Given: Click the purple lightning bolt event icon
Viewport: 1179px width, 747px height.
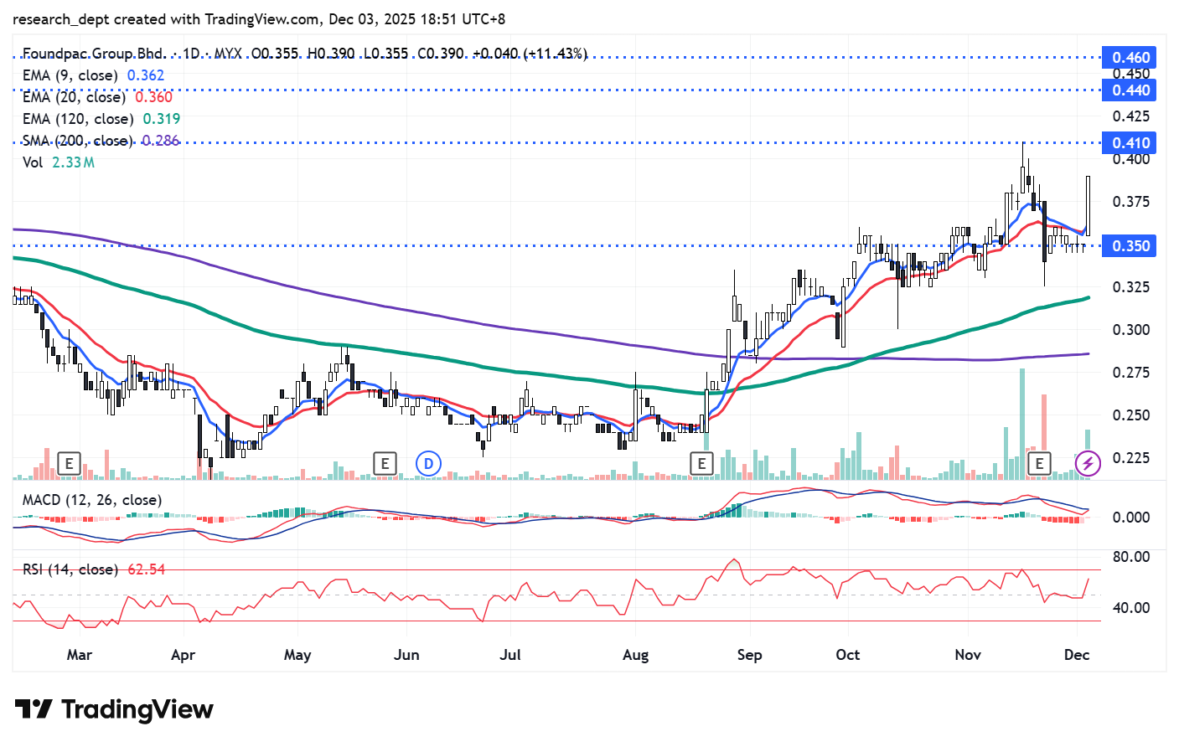Looking at the screenshot, I should [x=1088, y=463].
